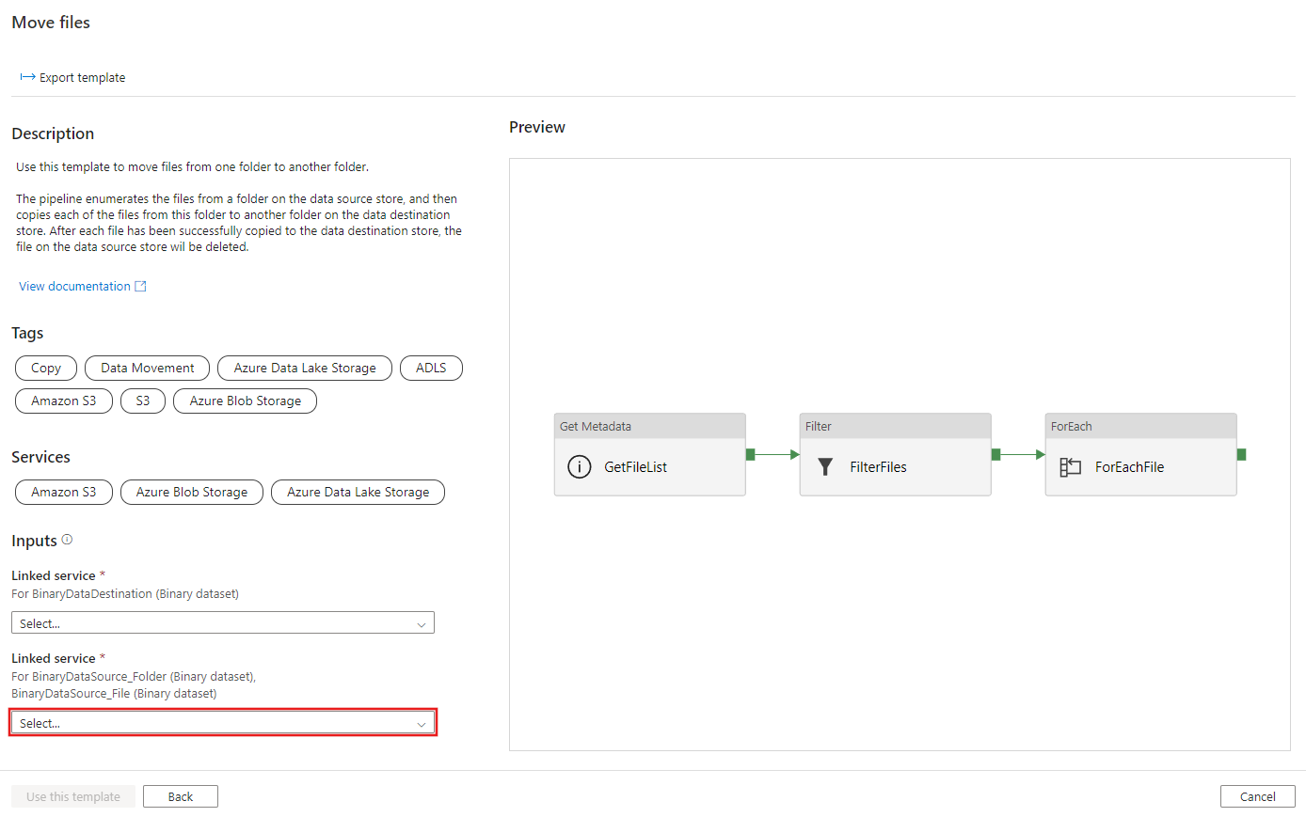Viewport: 1306px width, 817px height.
Task: Click the external link icon beside View documentation
Action: (141, 287)
